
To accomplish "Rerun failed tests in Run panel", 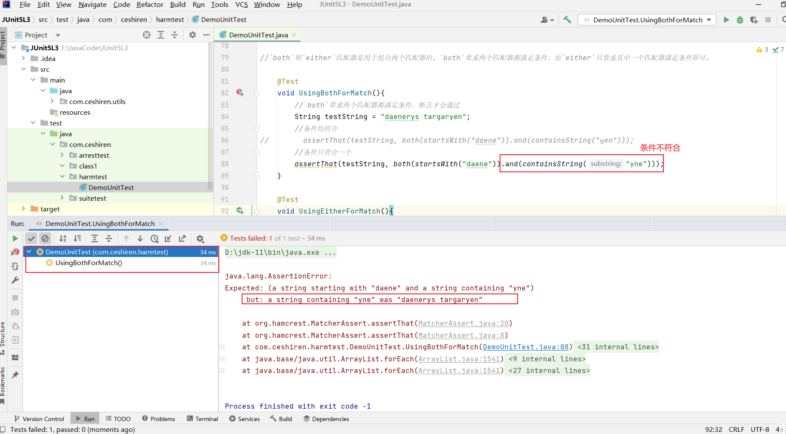I will [15, 252].
